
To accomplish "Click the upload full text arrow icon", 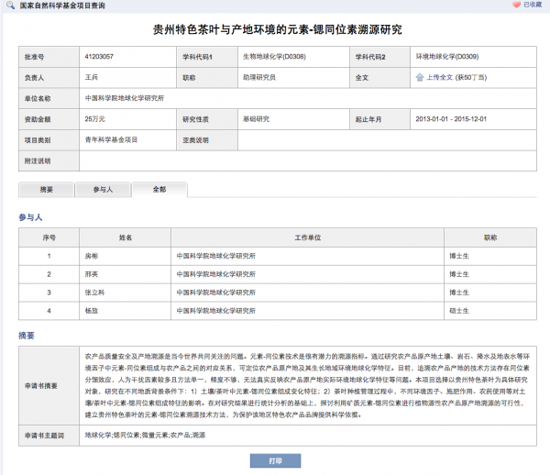I will (x=420, y=78).
